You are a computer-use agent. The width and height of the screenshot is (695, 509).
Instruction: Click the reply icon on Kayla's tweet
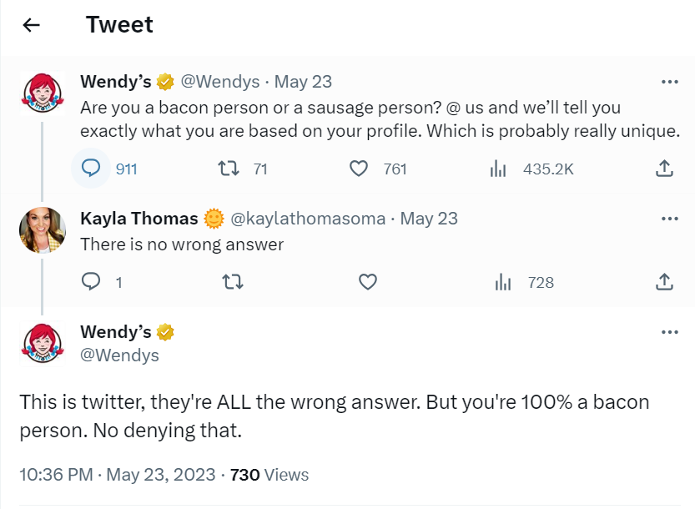pyautogui.click(x=92, y=282)
